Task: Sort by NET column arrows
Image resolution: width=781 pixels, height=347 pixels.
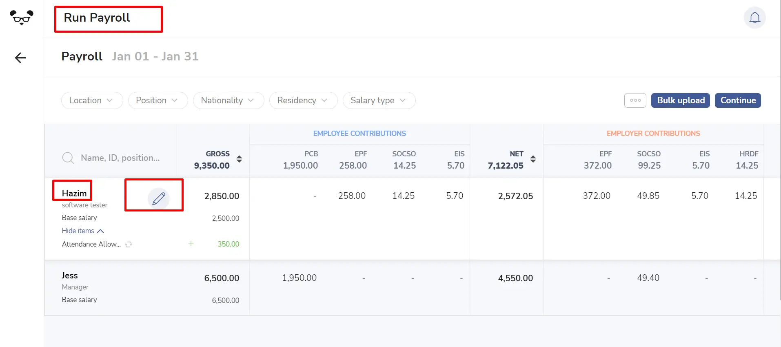Action: (x=533, y=159)
